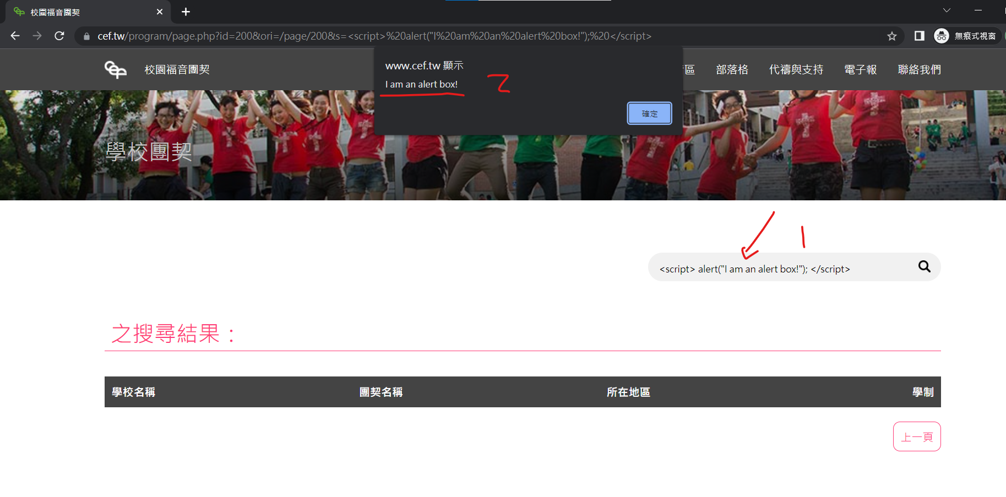The image size is (1006, 497).
Task: Click the padlock site info icon
Action: click(86, 36)
